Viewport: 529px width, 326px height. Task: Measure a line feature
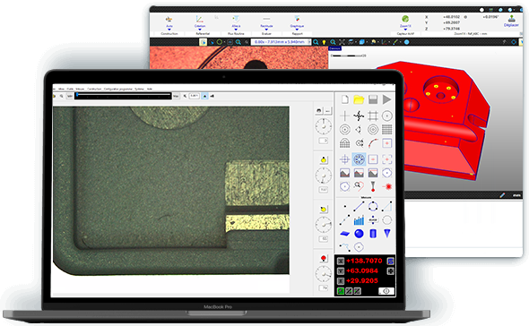[x=359, y=206]
